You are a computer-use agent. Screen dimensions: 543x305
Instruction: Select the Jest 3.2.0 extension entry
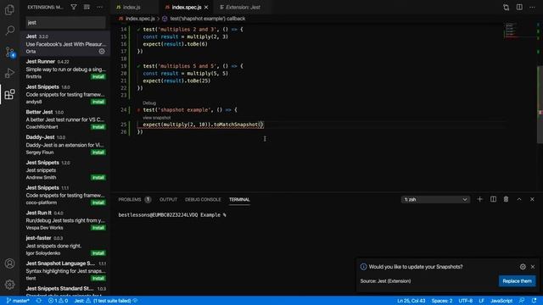tap(65, 43)
